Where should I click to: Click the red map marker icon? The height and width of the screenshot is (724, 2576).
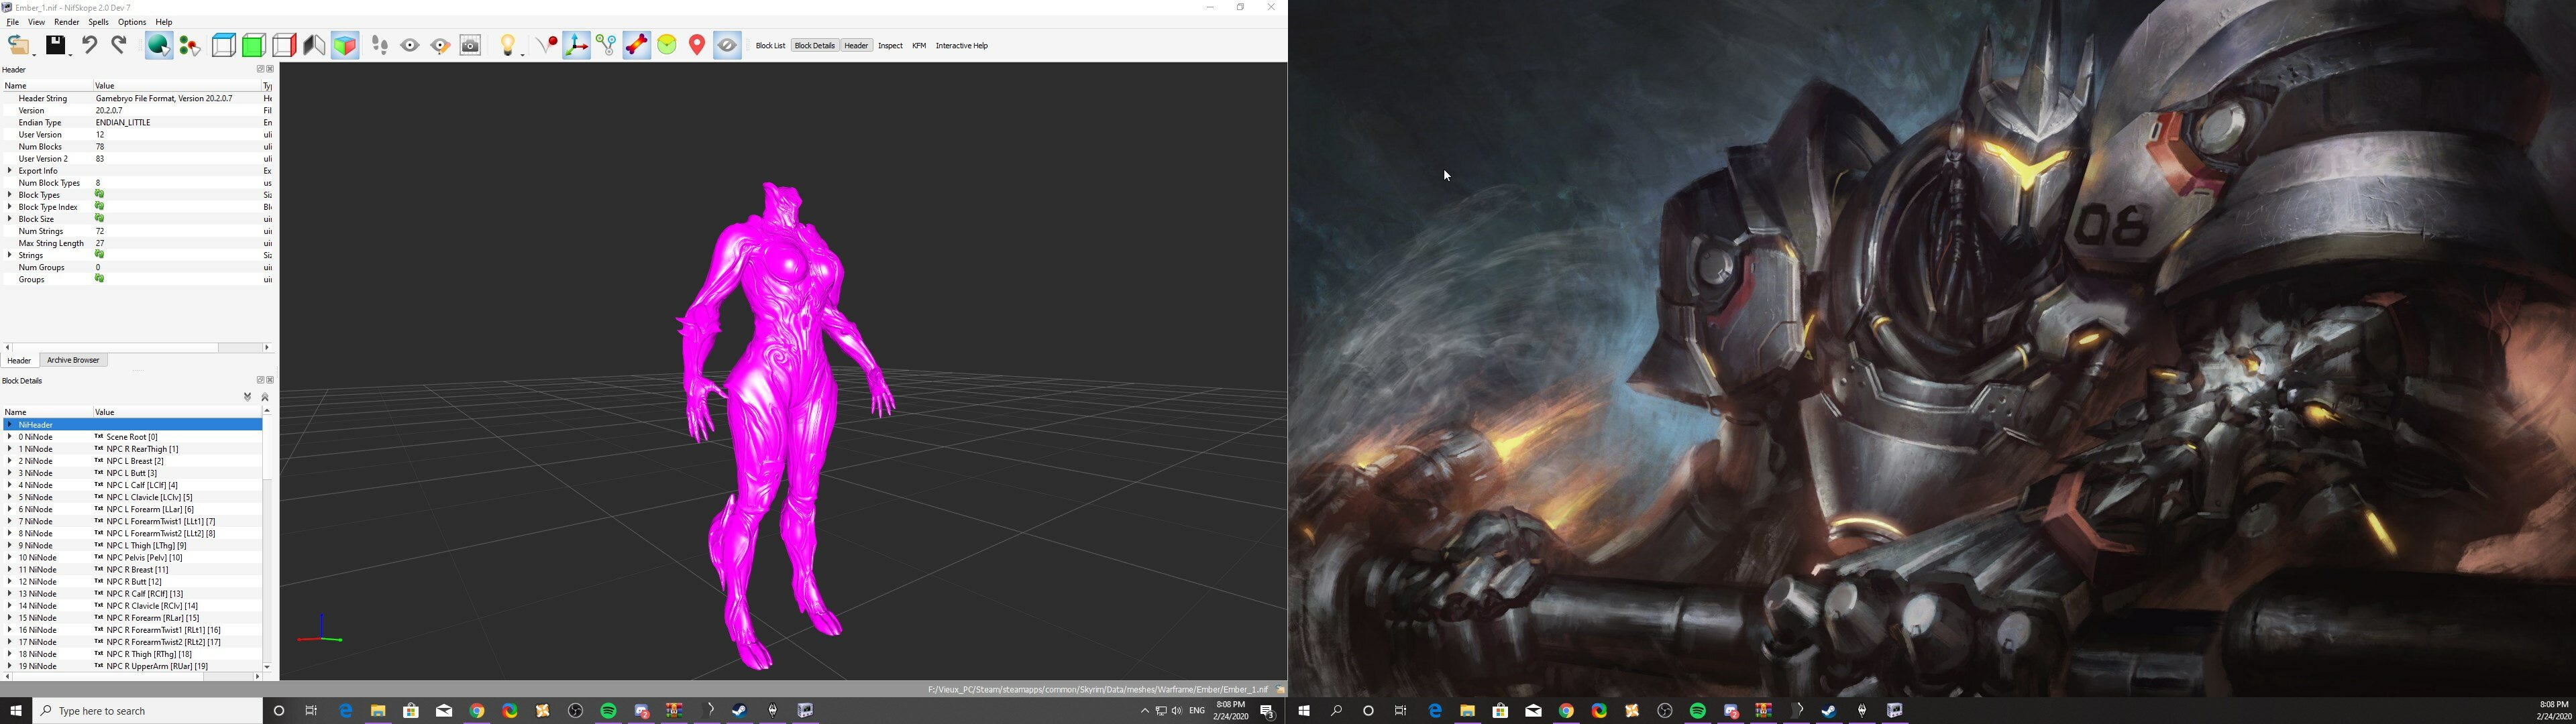point(697,45)
